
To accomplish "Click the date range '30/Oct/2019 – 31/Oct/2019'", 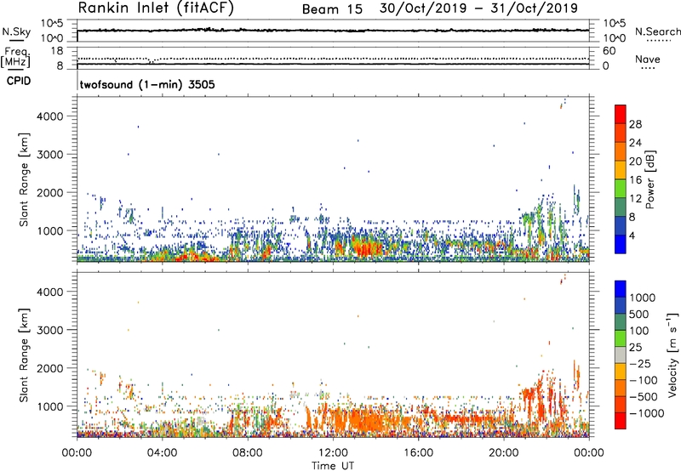I will tap(478, 9).
